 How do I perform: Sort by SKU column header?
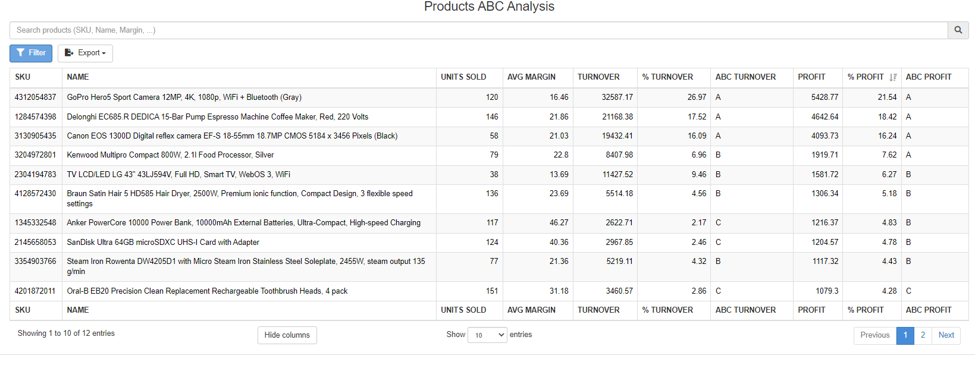coord(23,77)
